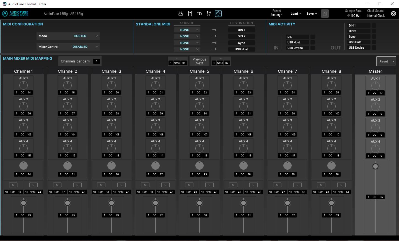Solo Channel 5 with its S button
This screenshot has height=241, width=399.
click(x=209, y=185)
